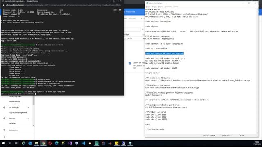Open Marketplace in the sidebar
This screenshot has height=147, width=262.
click(14, 130)
